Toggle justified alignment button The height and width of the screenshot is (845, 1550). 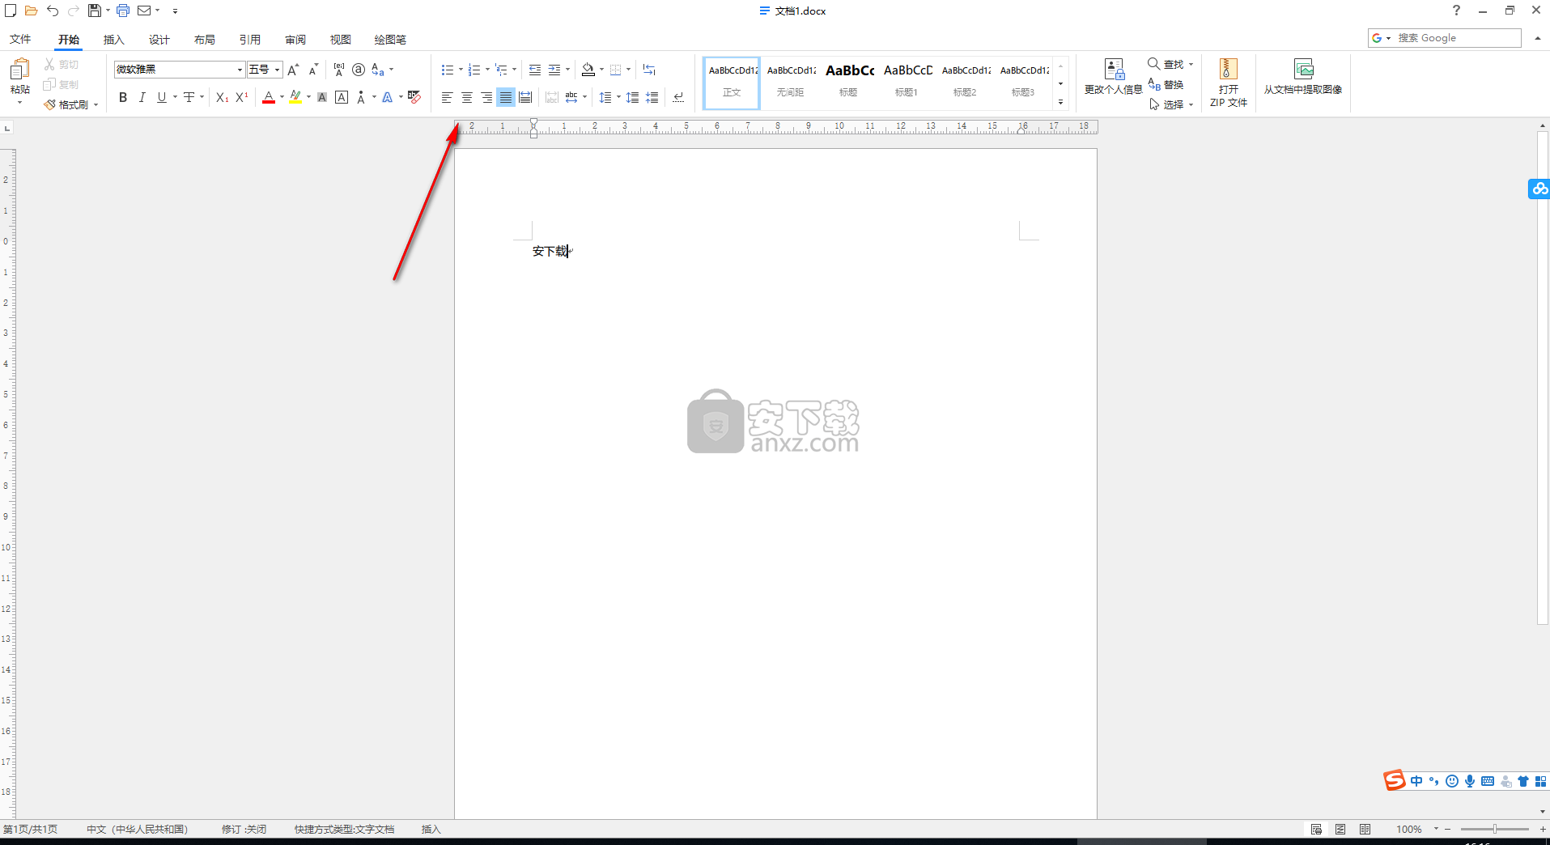tap(506, 97)
